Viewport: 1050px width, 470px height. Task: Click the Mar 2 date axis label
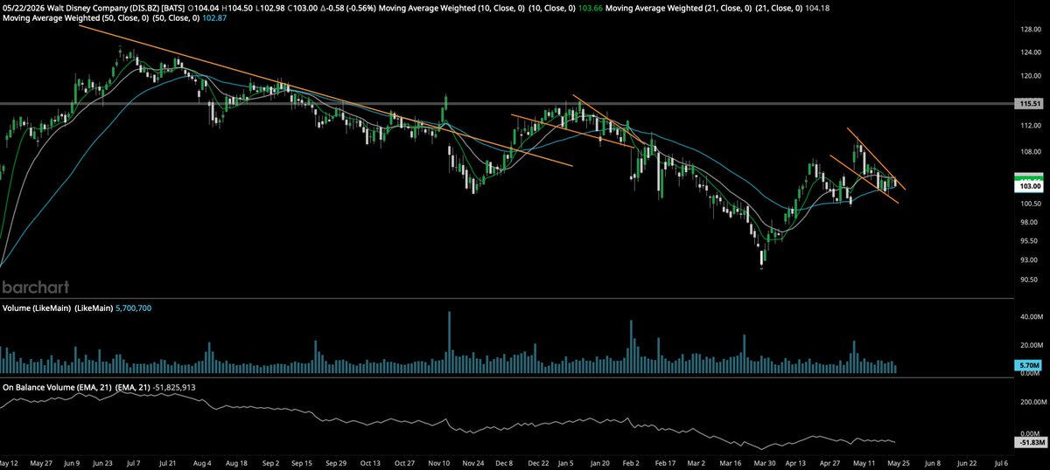[x=697, y=462]
